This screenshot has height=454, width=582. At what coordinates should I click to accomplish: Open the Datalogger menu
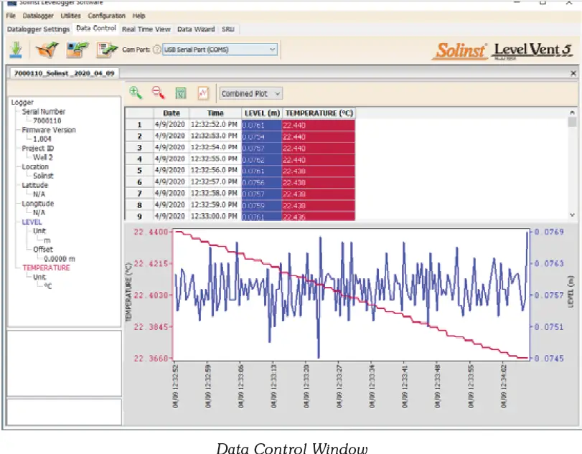pos(37,15)
